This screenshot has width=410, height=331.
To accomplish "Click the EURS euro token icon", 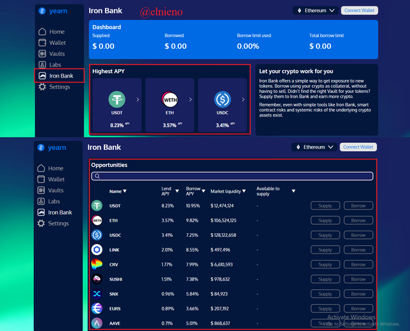I will (97, 309).
